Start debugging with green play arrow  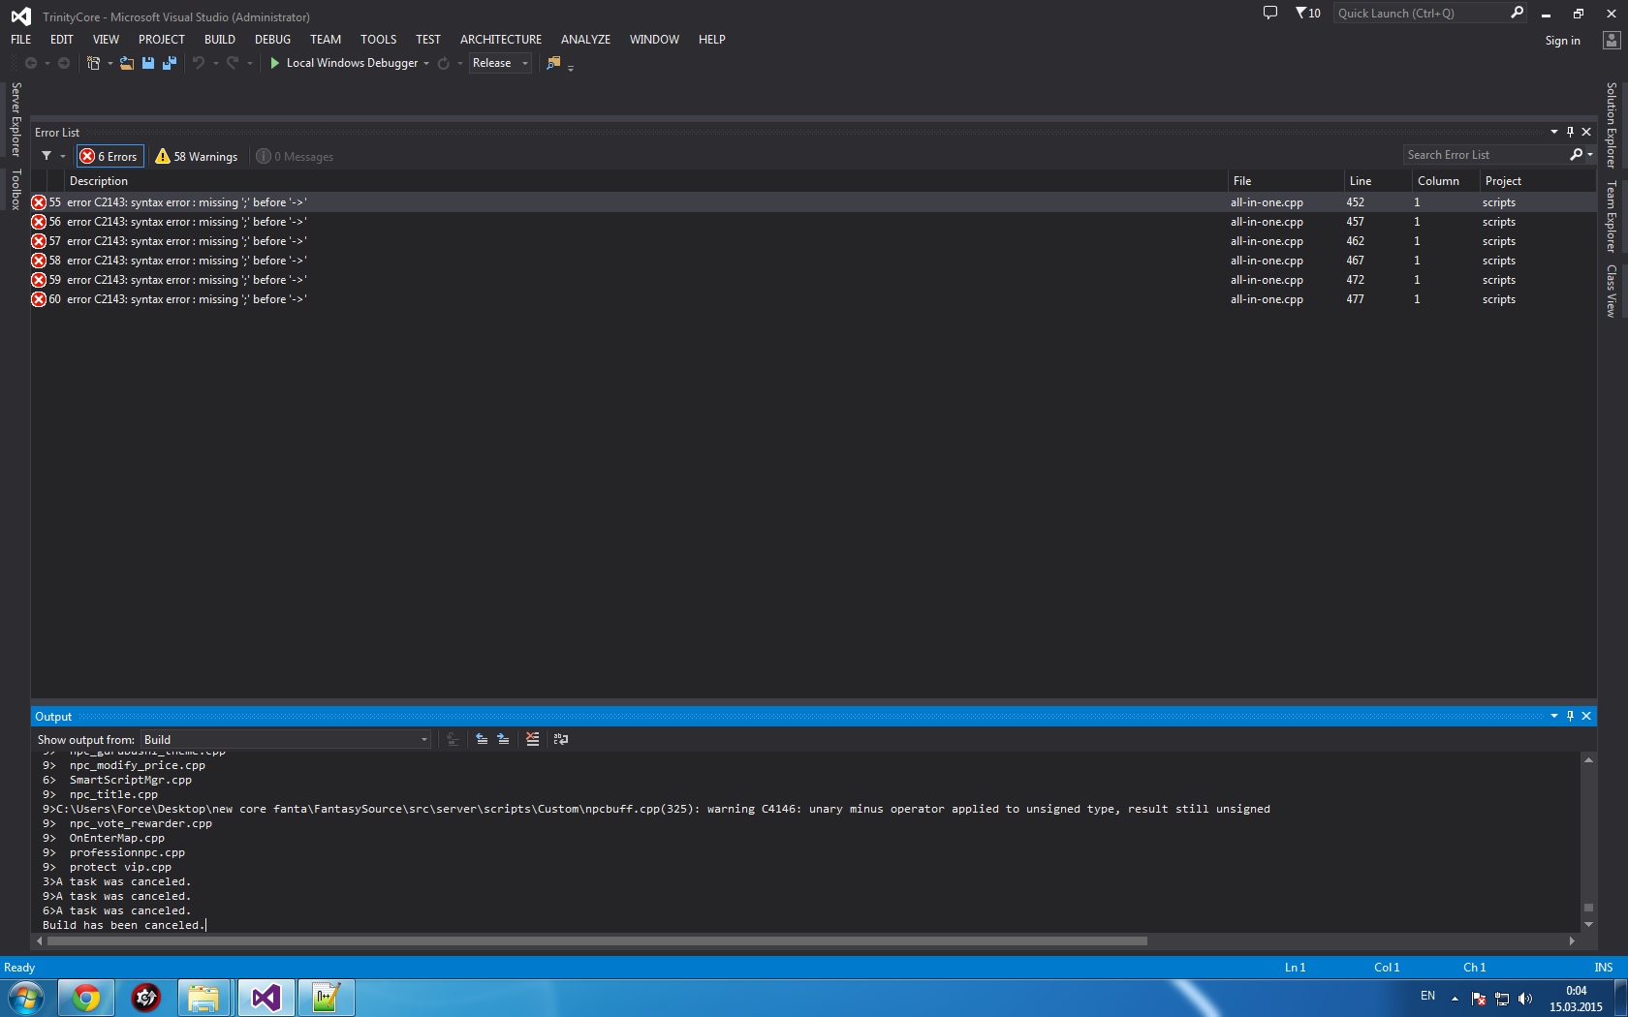(275, 63)
